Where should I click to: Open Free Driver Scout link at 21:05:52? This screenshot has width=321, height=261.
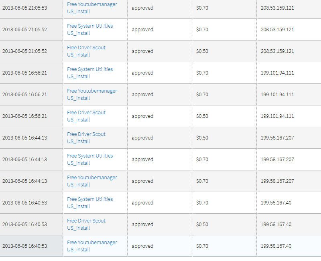tap(86, 48)
